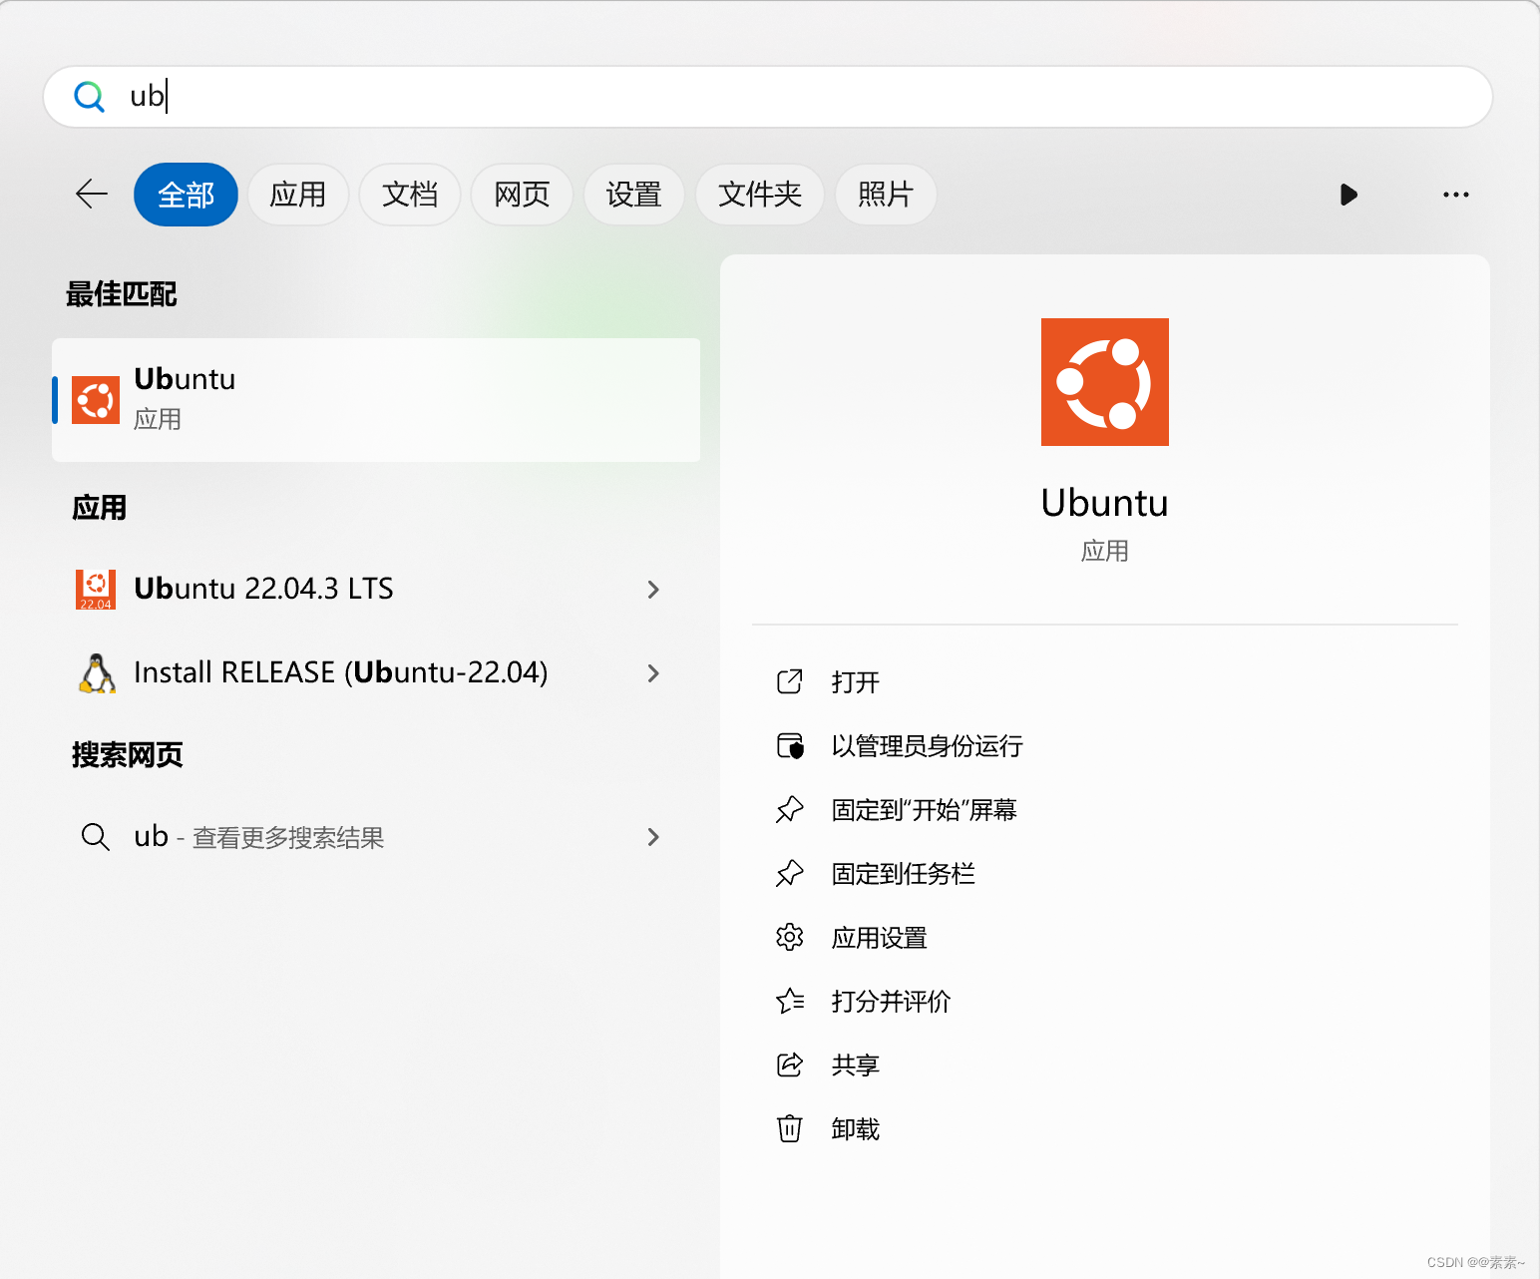
Task: Click the star icon for rate and review
Action: [790, 1001]
